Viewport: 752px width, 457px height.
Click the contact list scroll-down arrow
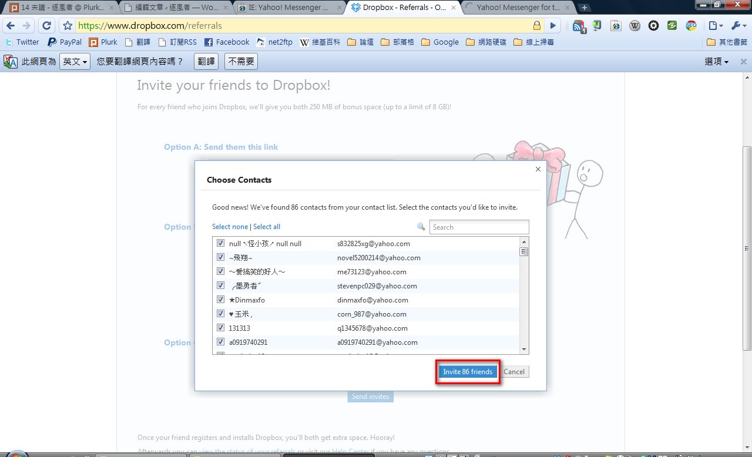pos(524,350)
